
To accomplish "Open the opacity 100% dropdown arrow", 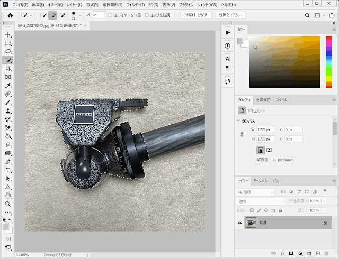I will click(x=324, y=201).
